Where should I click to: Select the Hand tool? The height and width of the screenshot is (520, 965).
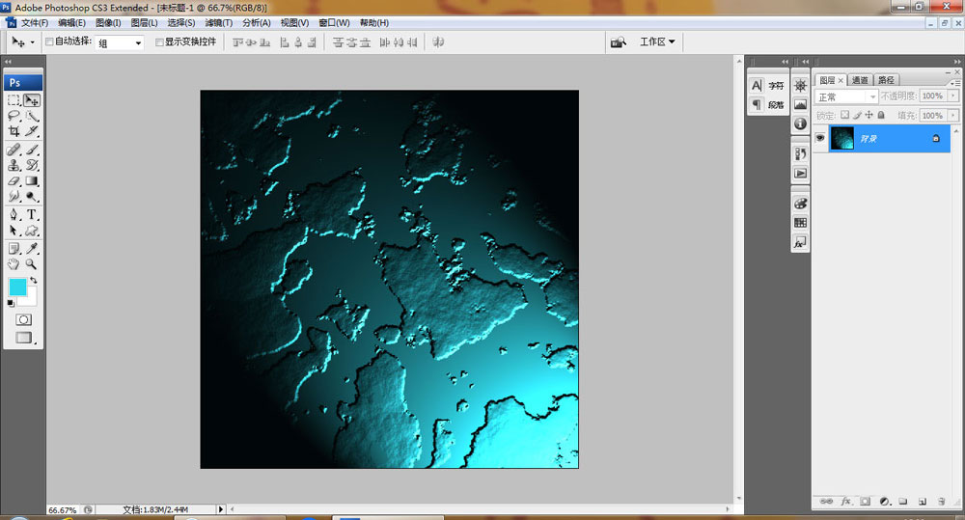pos(14,264)
